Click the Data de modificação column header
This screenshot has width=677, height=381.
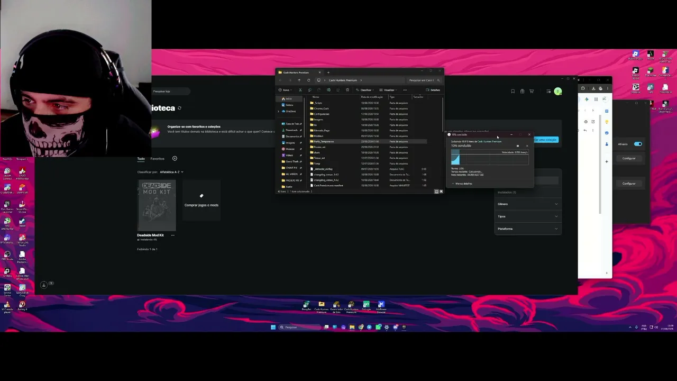coord(373,97)
